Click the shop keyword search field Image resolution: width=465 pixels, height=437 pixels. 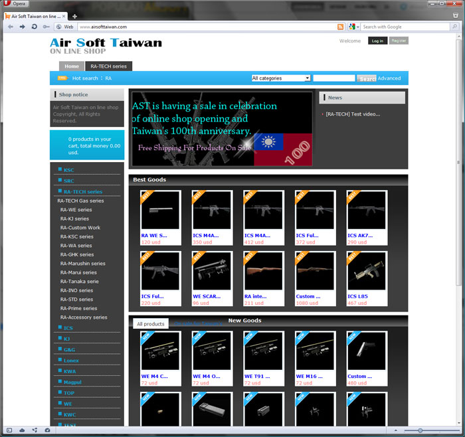tap(334, 78)
